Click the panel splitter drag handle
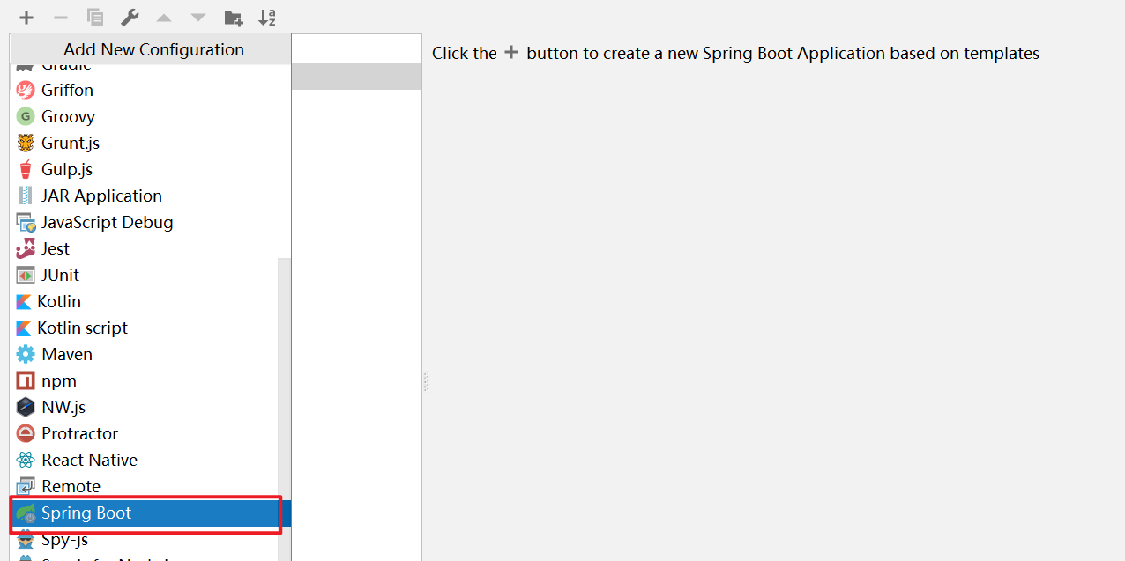Image resolution: width=1125 pixels, height=561 pixels. pos(427,381)
